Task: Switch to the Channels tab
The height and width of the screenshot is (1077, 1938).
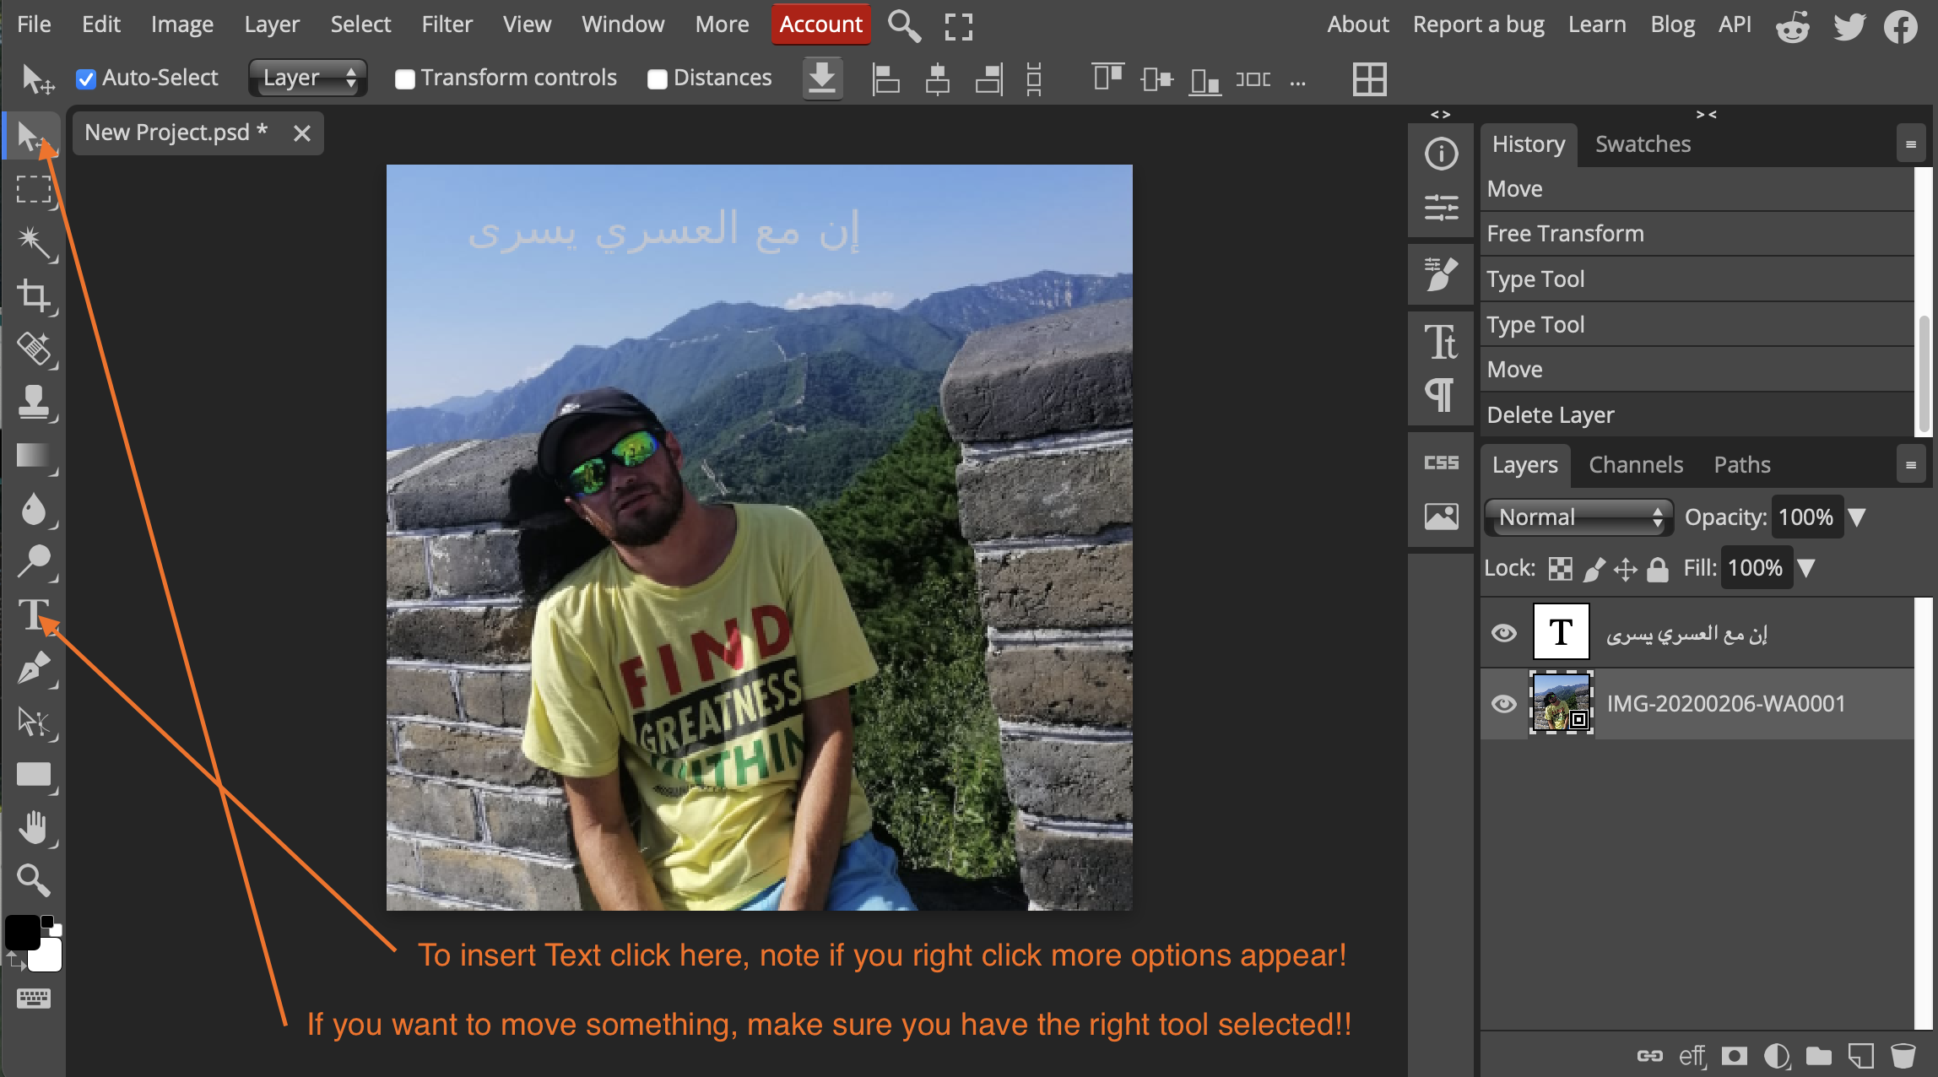Action: point(1635,464)
